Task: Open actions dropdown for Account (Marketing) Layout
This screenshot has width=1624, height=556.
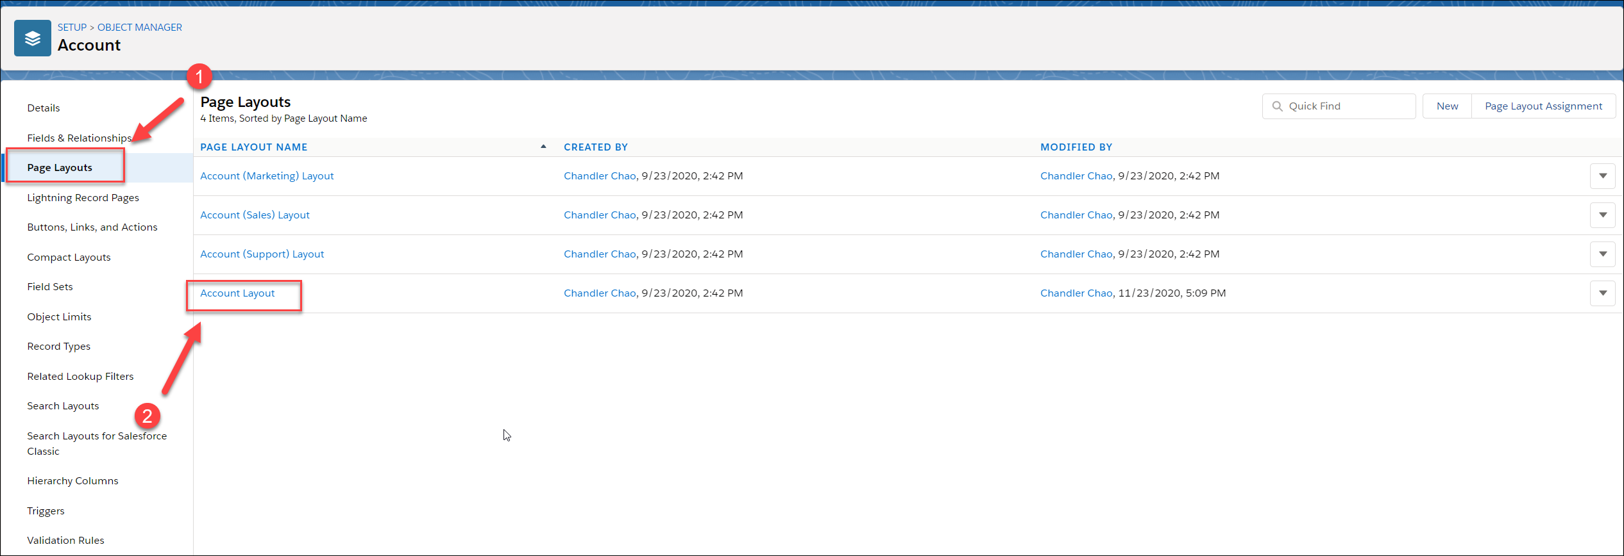Action: pyautogui.click(x=1602, y=176)
